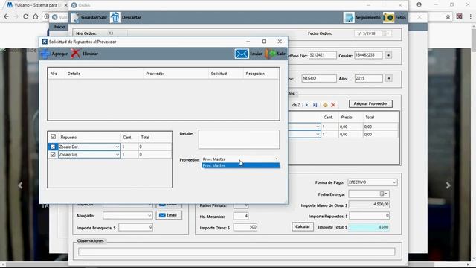The image size is (476, 268).
Task: Select Prov. Master in dropdown list
Action: [240, 165]
